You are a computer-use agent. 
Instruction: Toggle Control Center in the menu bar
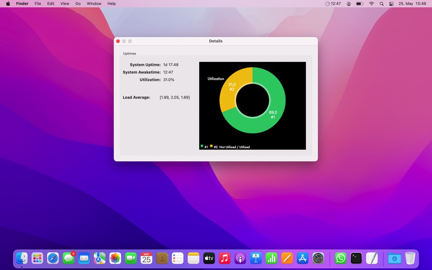tap(392, 4)
